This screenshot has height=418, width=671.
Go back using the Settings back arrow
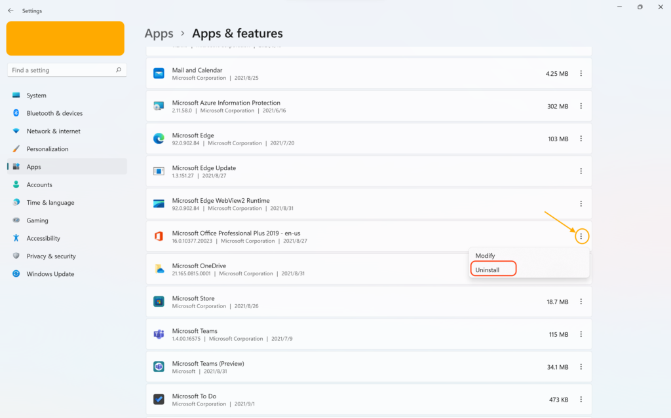(x=10, y=10)
